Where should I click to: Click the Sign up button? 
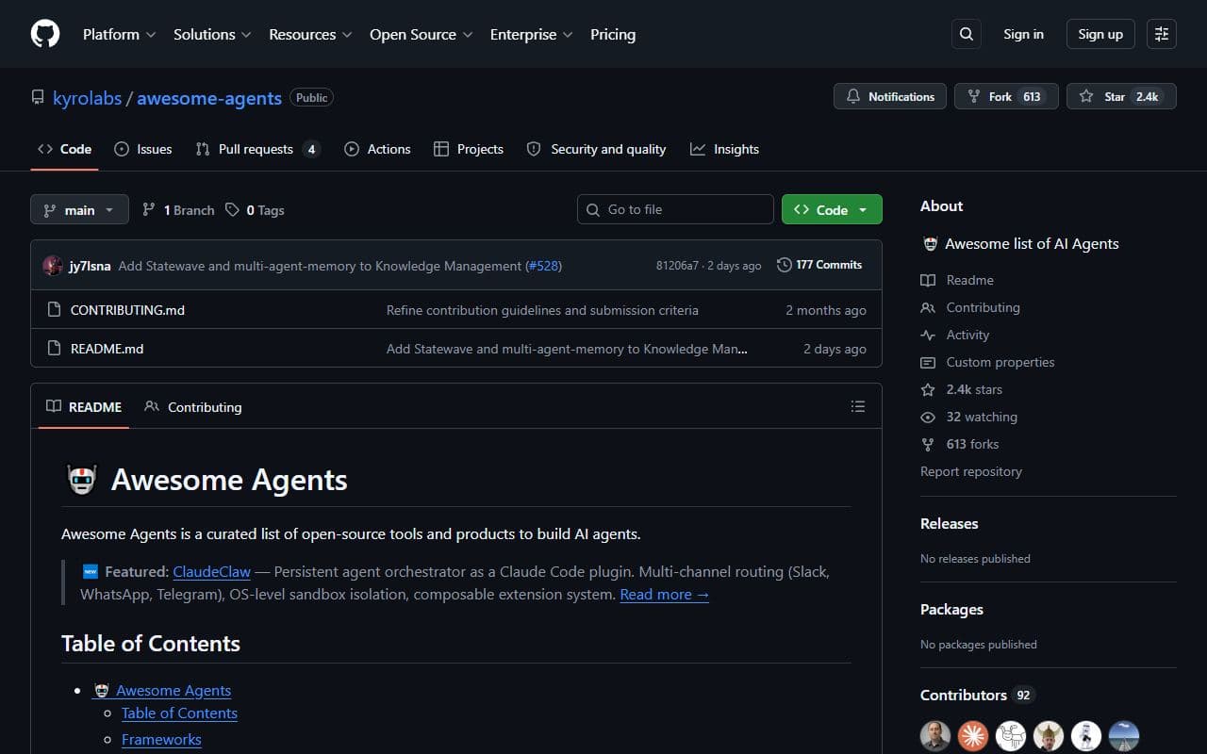click(1100, 34)
